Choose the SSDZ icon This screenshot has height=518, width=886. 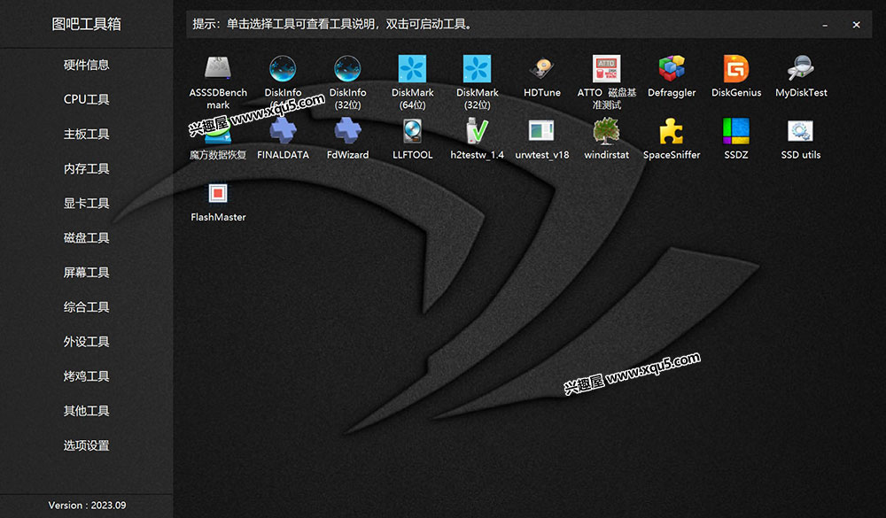point(736,131)
